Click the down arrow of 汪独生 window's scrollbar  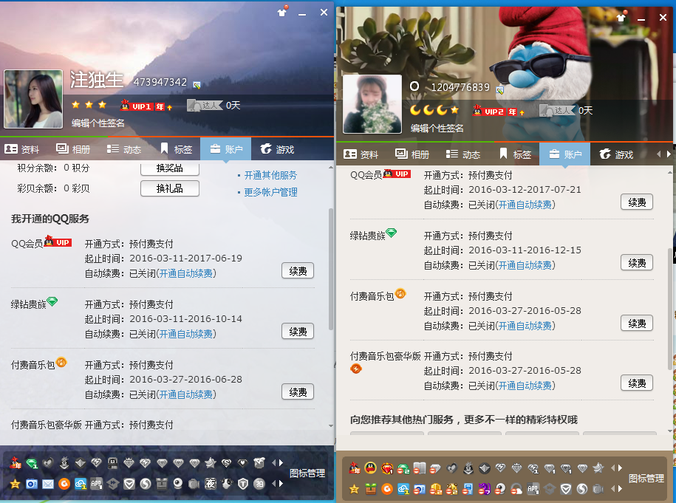(331, 426)
